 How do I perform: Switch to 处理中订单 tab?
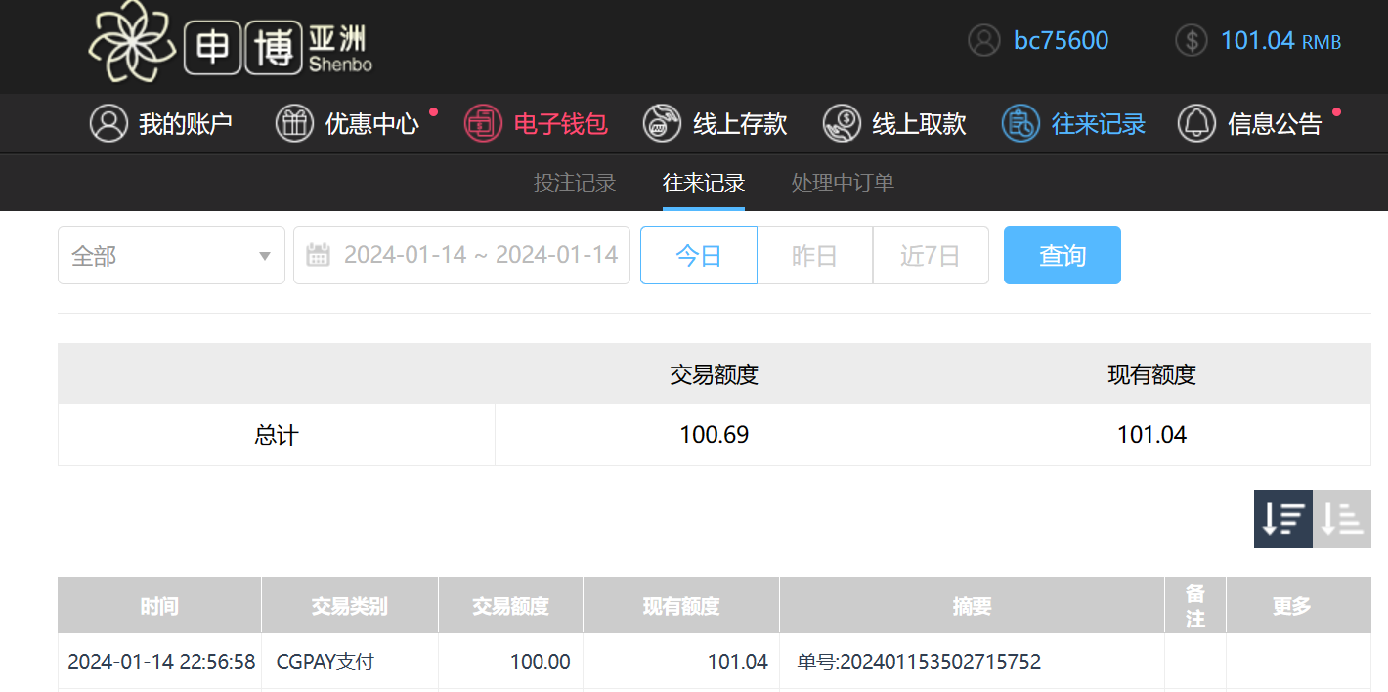click(843, 183)
